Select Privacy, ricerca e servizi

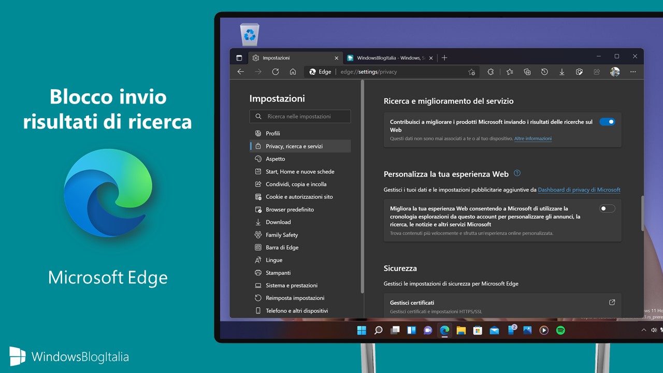click(300, 146)
